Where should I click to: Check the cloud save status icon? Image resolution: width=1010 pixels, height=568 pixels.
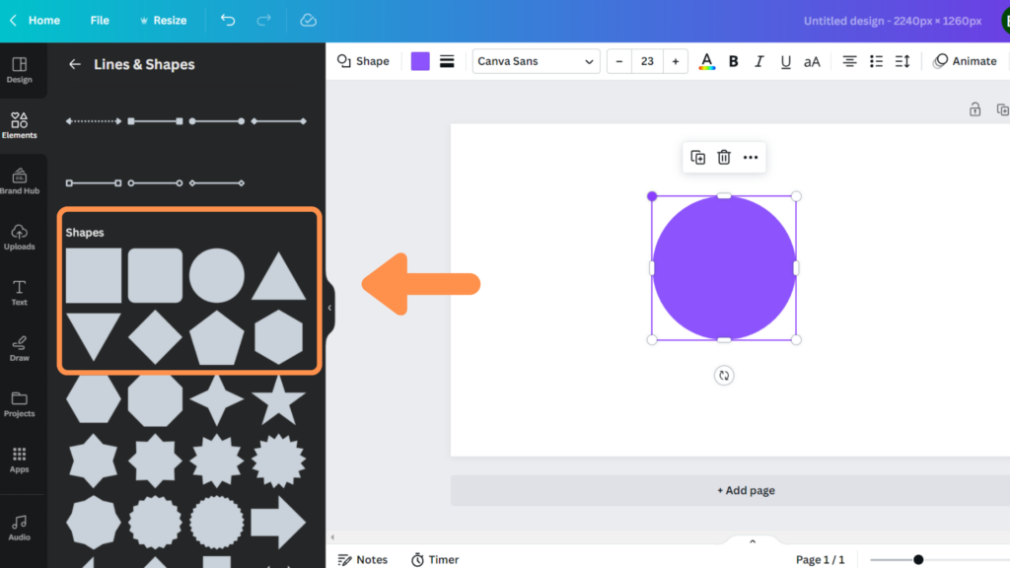pyautogui.click(x=309, y=20)
